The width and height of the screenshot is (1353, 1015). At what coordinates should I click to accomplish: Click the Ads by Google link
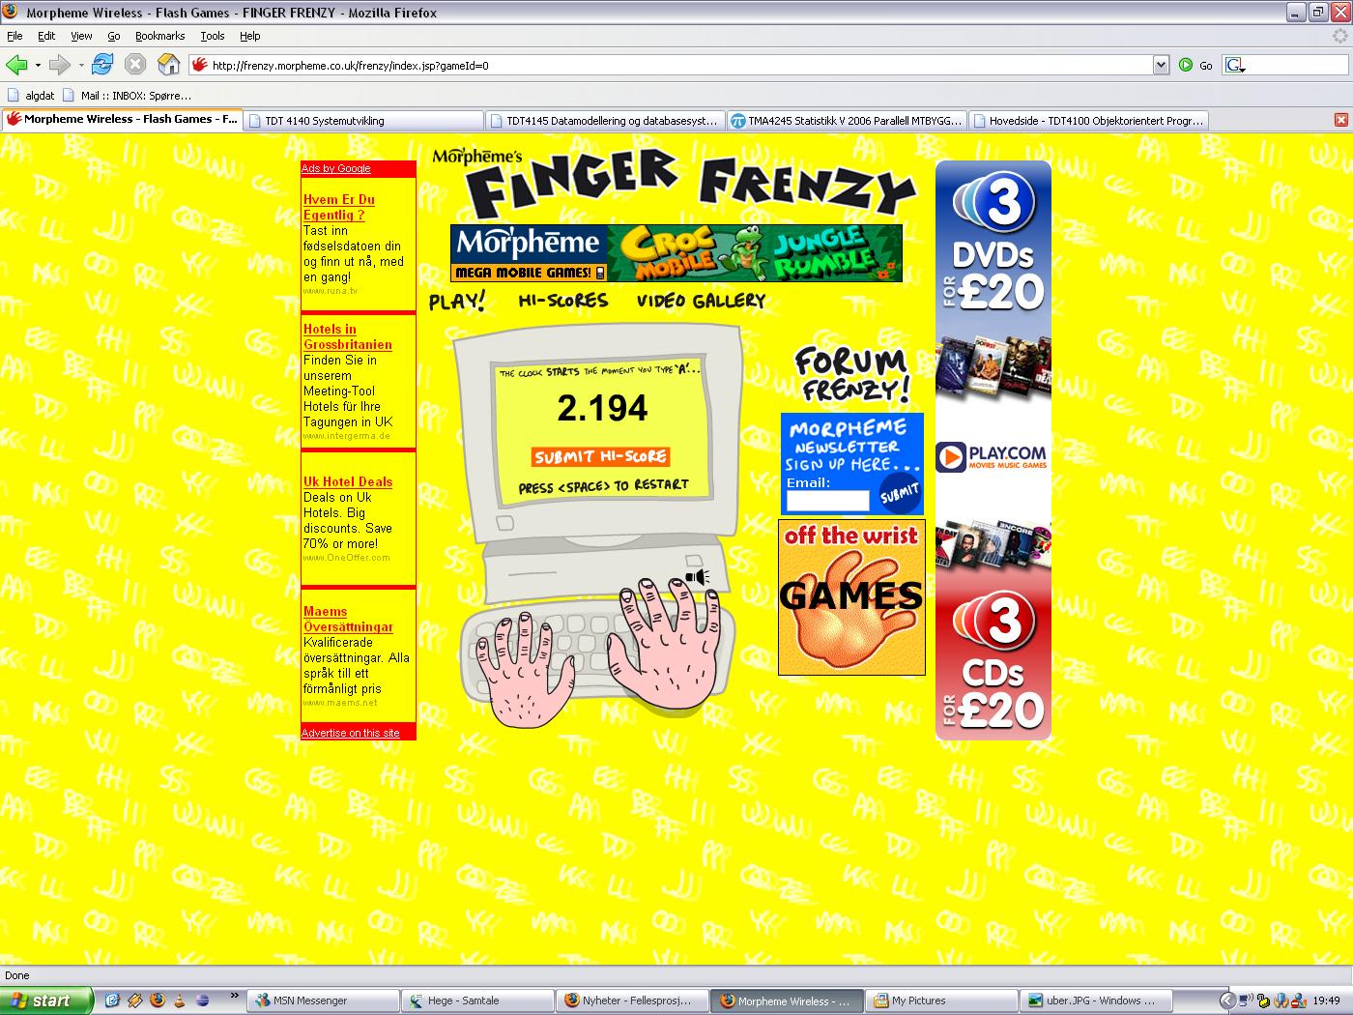tap(335, 168)
